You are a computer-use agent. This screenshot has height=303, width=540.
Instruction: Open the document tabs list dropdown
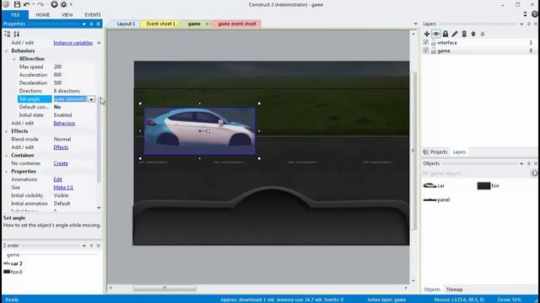416,24
